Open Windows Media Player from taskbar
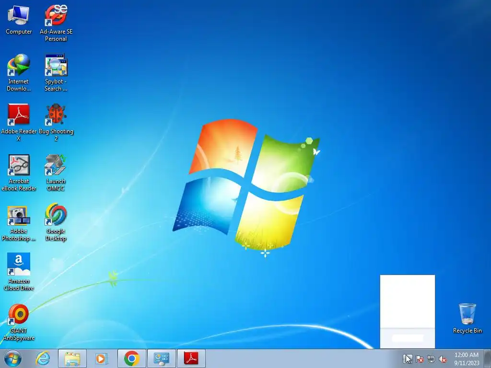491x368 pixels. pos(102,358)
